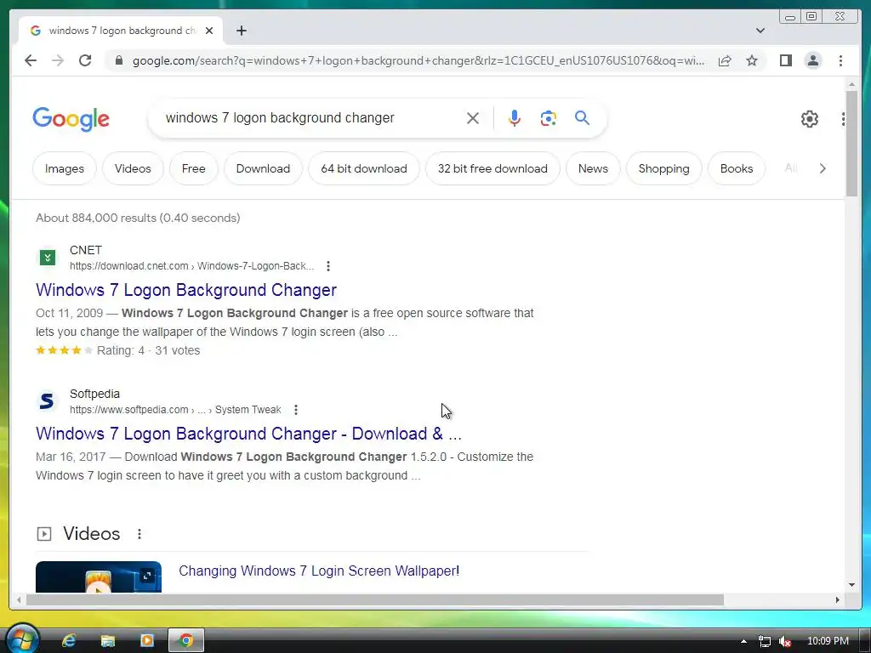Open a new tab with the plus button
Viewport: 871px width, 653px height.
click(x=241, y=31)
